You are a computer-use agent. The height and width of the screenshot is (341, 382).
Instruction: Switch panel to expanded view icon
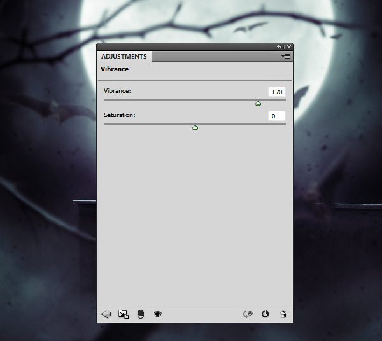click(124, 314)
